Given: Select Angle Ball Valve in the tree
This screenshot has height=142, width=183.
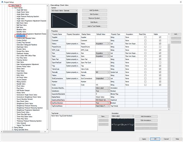Looking at the screenshot, I should pos(22,10).
